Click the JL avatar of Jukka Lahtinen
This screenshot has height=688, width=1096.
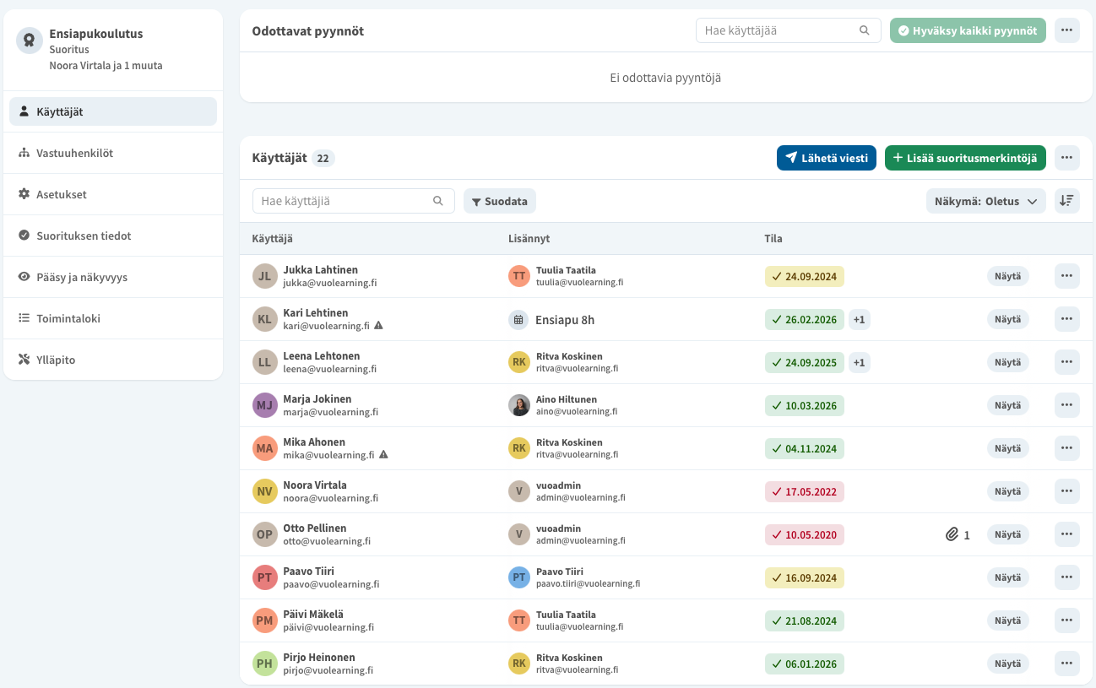(265, 276)
